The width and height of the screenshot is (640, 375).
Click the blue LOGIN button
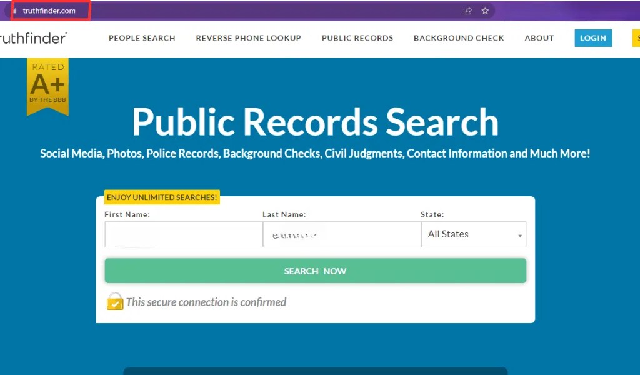(593, 38)
